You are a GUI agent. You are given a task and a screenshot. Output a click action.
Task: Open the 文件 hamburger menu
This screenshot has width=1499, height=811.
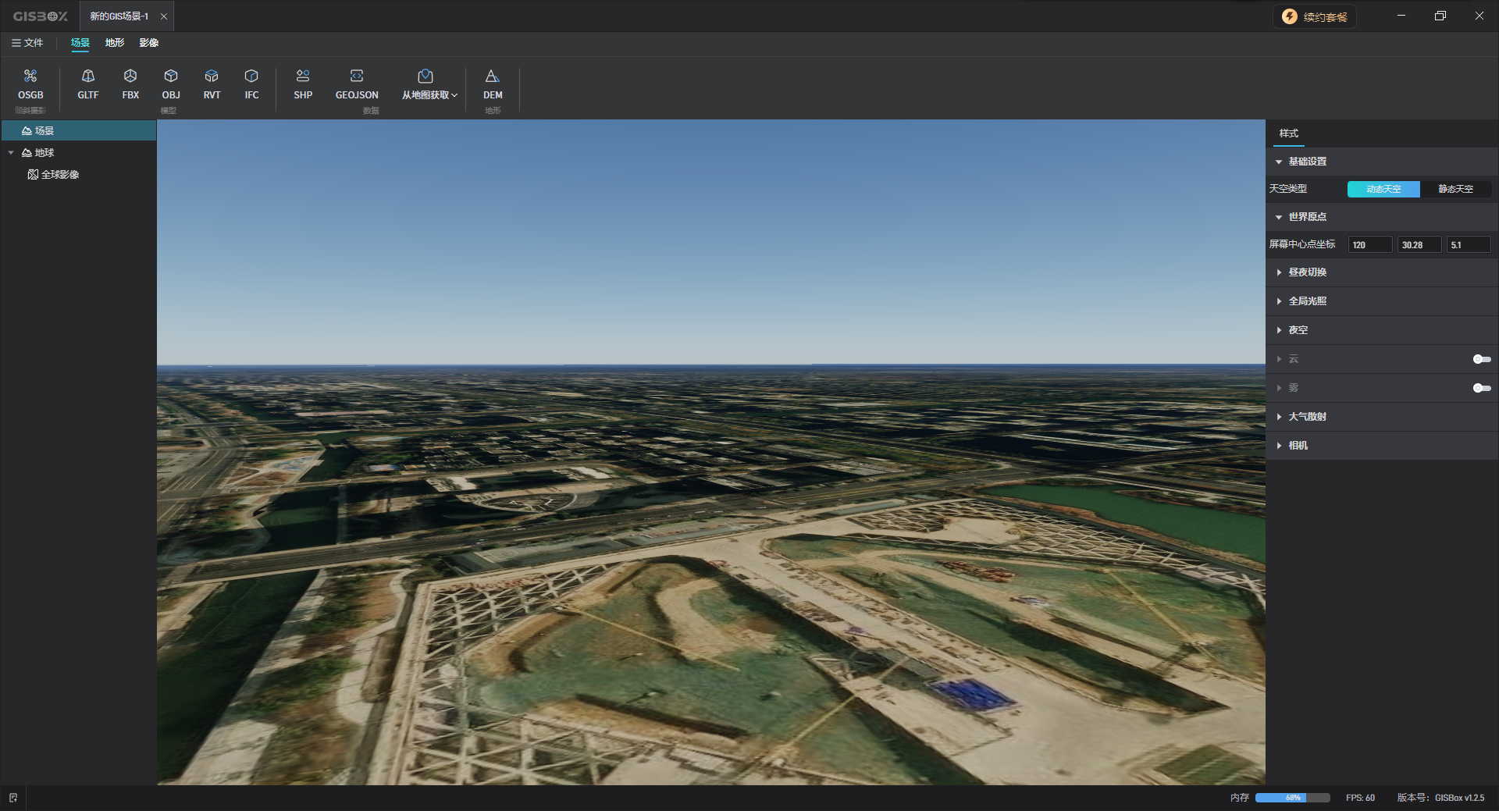pos(27,43)
